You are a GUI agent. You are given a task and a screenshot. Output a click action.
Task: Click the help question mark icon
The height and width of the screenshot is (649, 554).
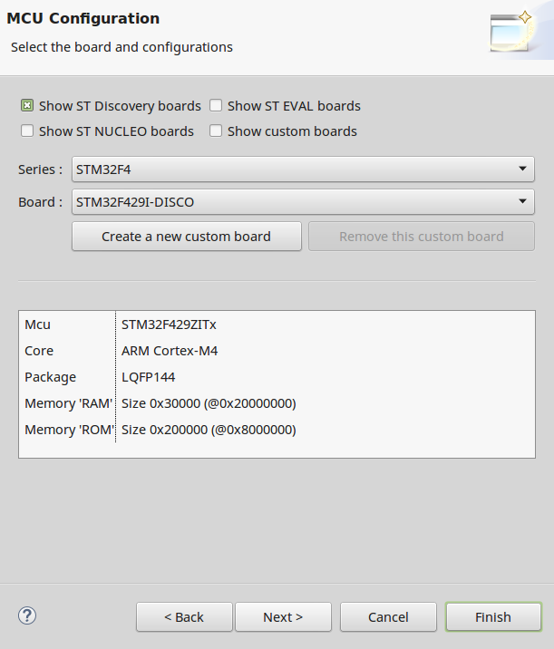pos(27,615)
